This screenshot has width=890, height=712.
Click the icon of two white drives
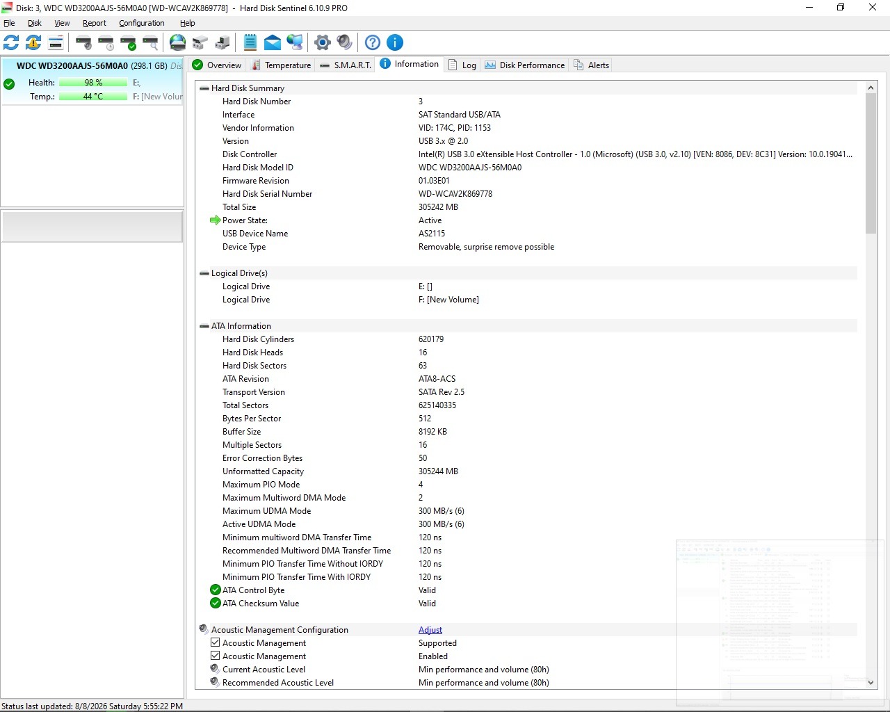point(200,42)
